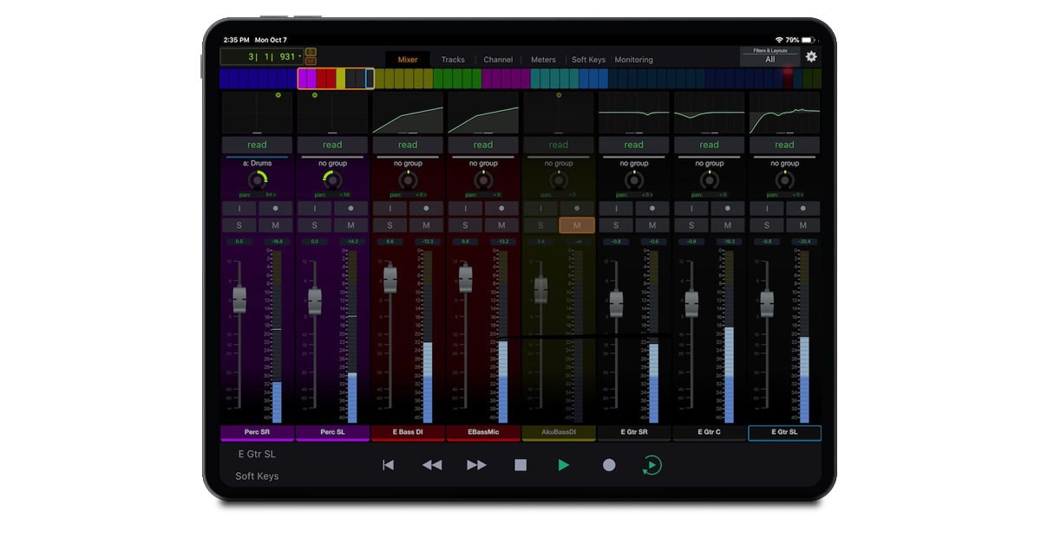Open settings via the gear icon
The width and height of the screenshot is (1041, 550).
coord(811,57)
